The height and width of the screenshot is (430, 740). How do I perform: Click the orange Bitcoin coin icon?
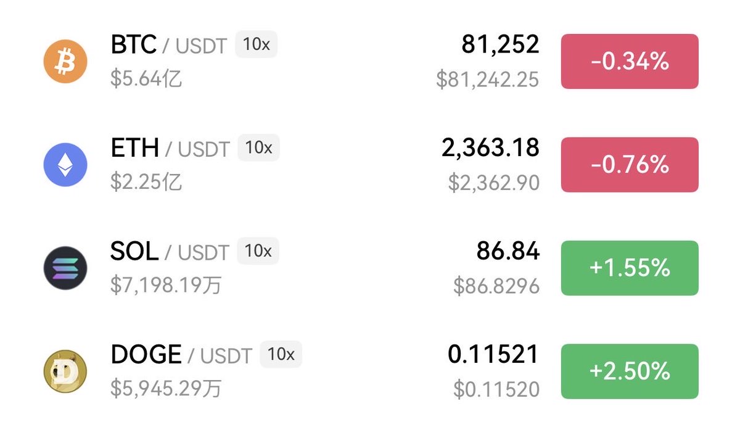point(65,62)
